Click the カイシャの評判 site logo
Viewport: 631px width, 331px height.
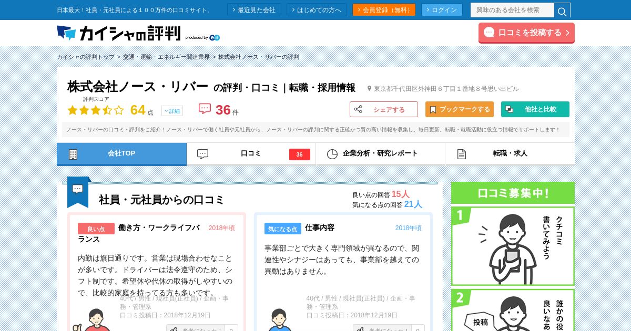point(118,33)
